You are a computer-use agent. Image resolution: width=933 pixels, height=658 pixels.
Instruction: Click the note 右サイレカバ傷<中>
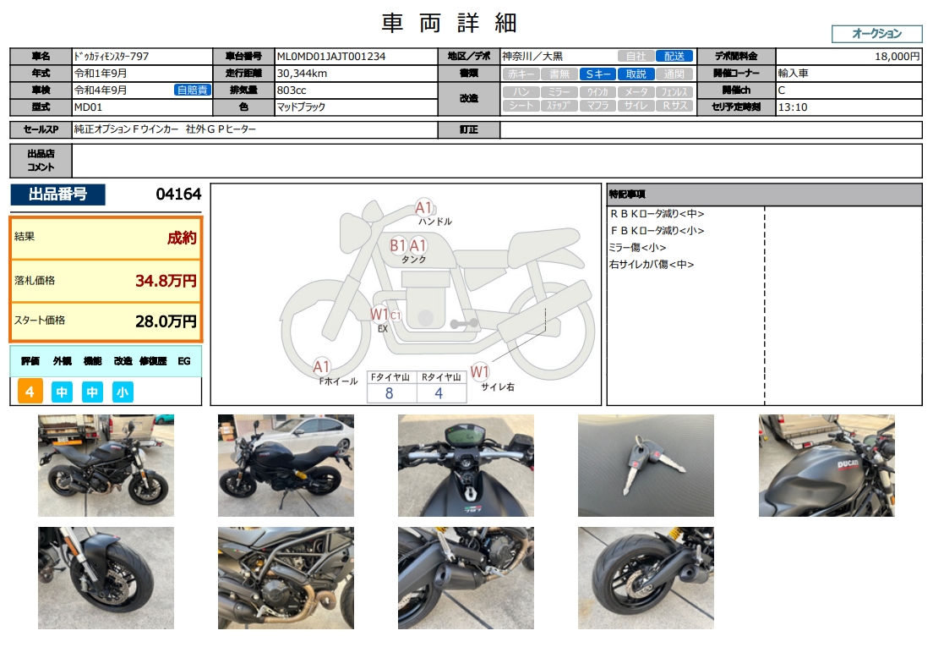pyautogui.click(x=652, y=265)
